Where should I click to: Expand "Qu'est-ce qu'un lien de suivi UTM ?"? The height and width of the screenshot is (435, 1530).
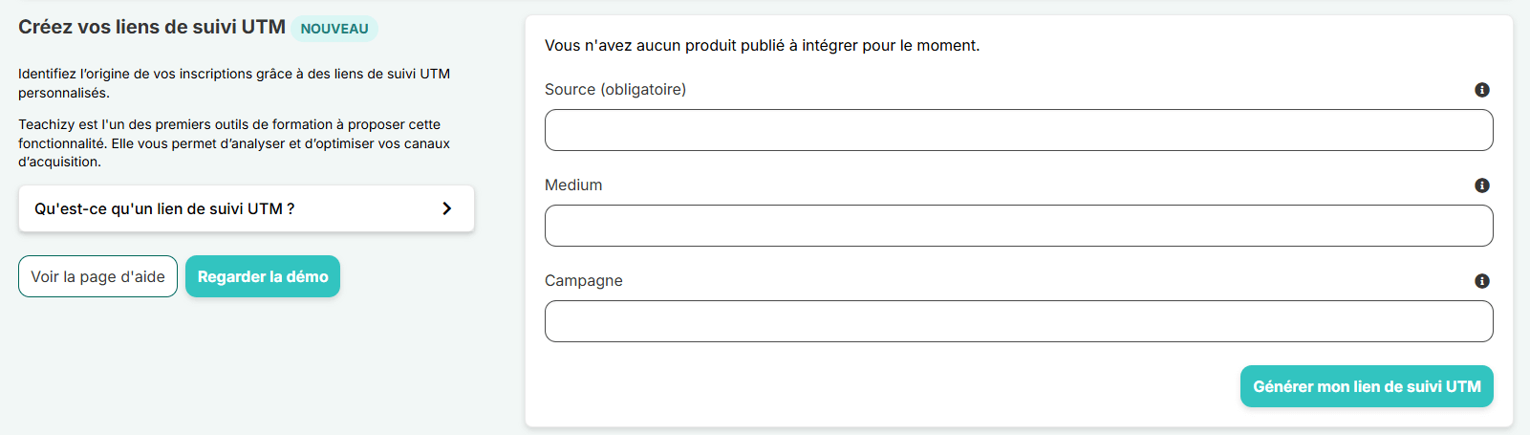[x=164, y=208]
